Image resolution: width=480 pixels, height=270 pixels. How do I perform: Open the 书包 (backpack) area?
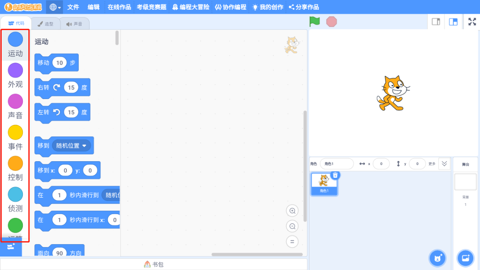153,264
